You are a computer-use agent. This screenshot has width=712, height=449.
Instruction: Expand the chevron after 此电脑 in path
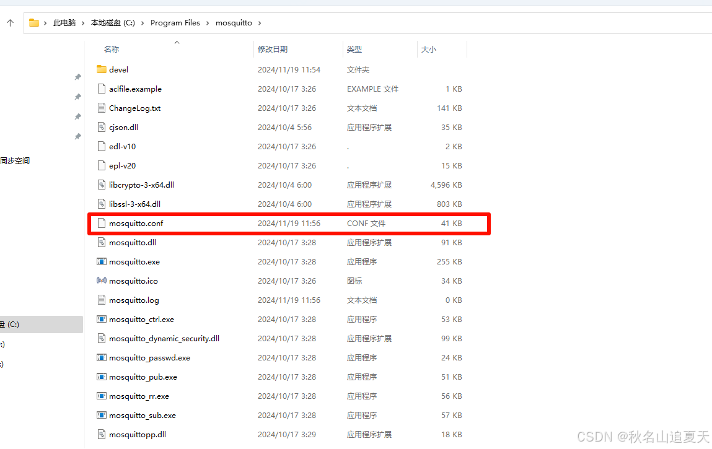[x=83, y=23]
